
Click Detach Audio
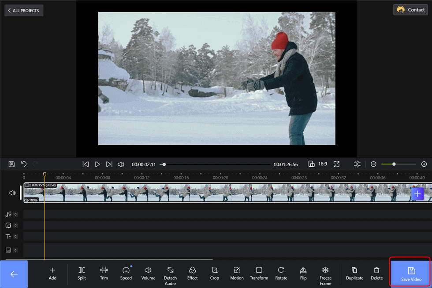[x=170, y=276]
